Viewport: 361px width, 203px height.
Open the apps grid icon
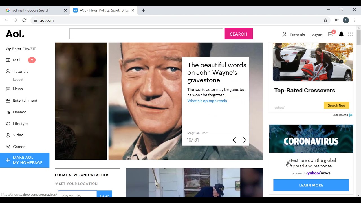click(x=350, y=34)
